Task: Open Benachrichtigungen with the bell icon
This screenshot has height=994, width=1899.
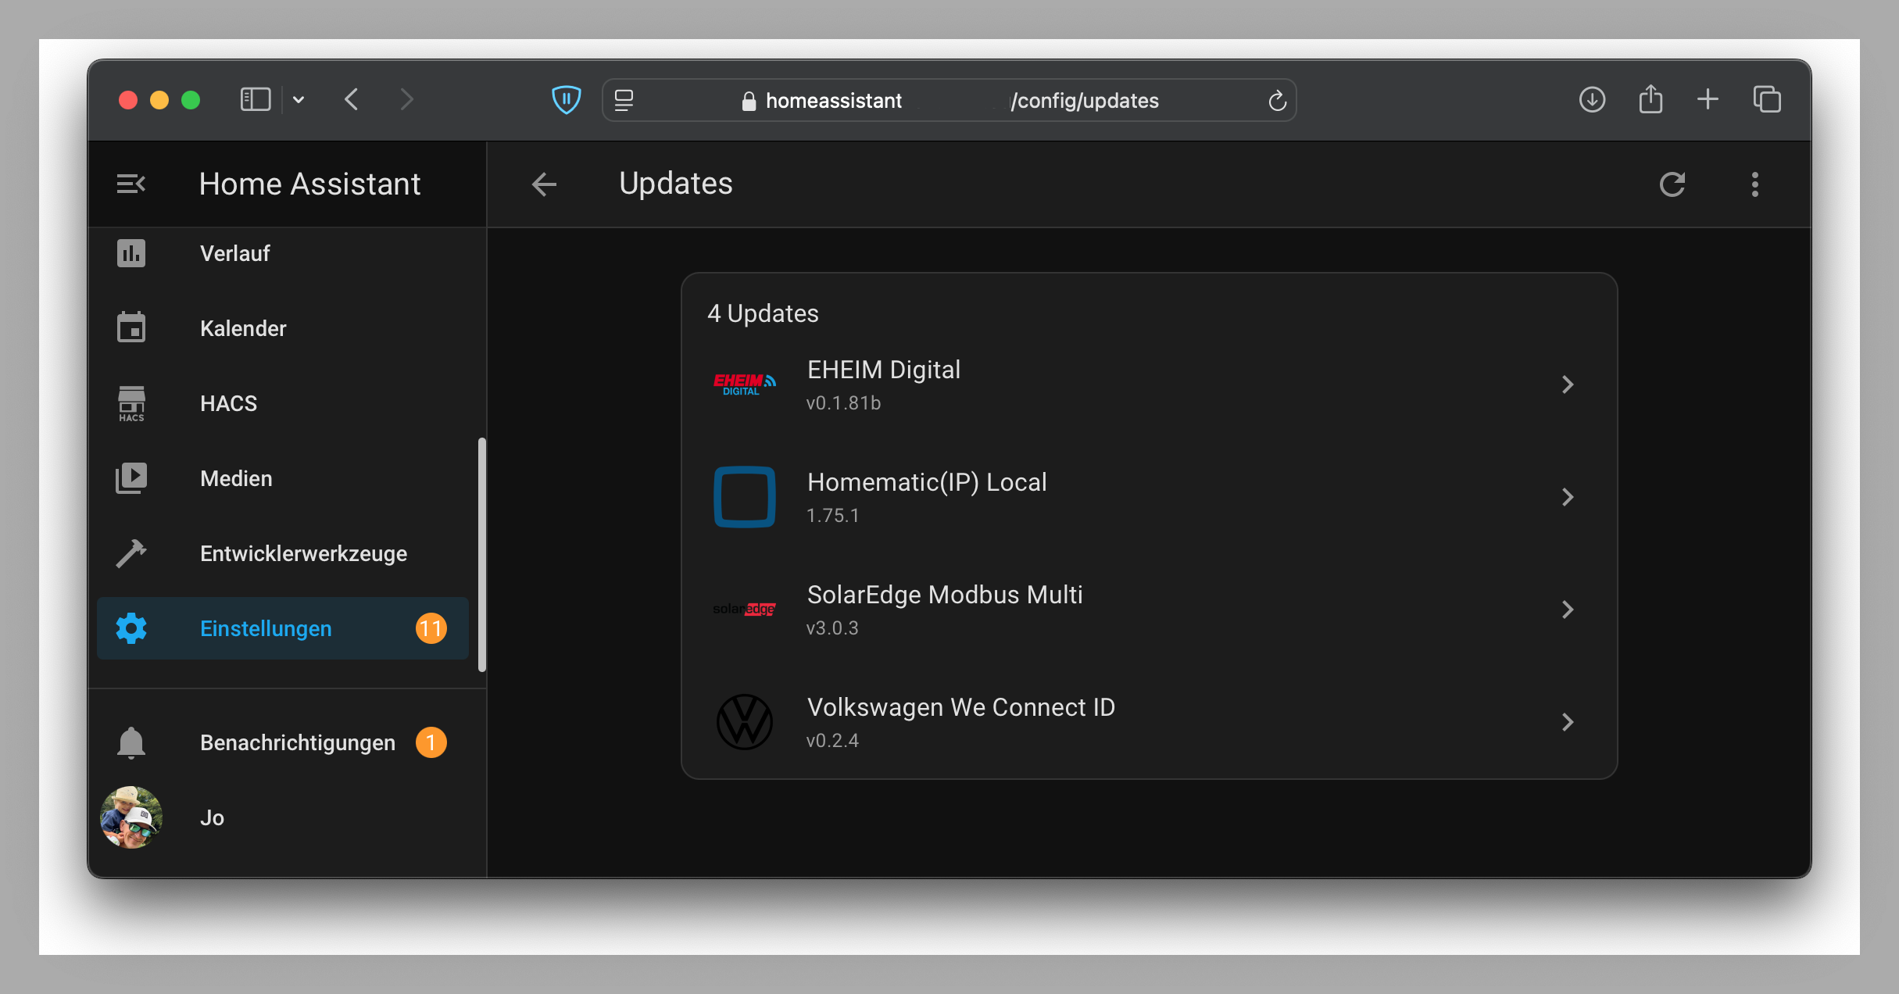Action: (131, 742)
